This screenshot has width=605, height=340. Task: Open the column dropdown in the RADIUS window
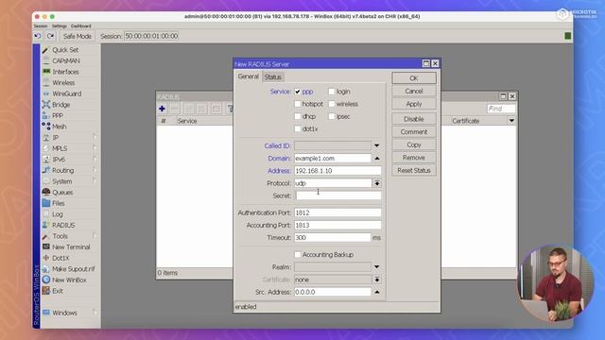click(511, 121)
